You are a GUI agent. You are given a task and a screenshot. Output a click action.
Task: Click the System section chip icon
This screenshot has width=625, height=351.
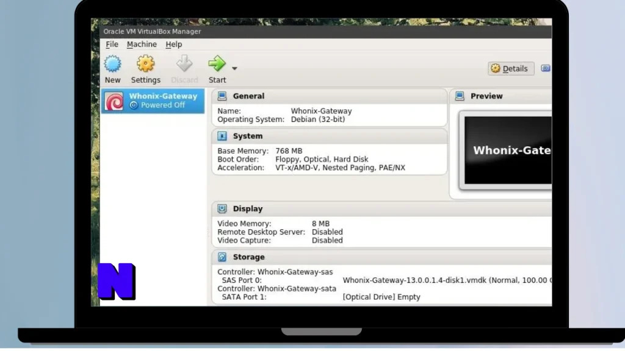[222, 136]
